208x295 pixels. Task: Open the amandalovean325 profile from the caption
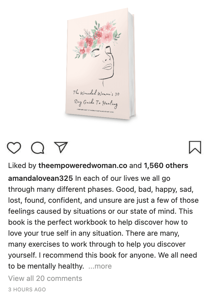point(41,178)
